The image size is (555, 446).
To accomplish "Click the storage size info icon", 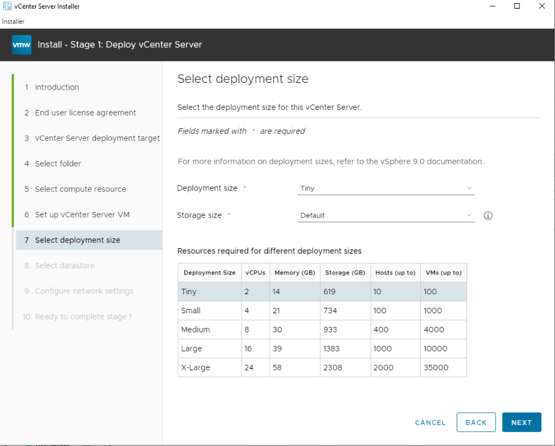I will (488, 216).
